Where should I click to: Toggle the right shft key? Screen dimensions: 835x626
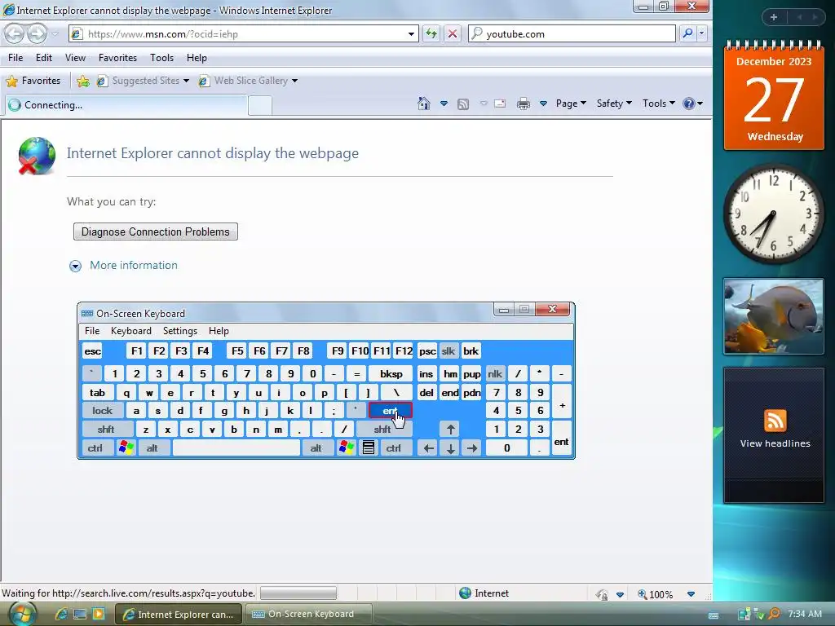(382, 429)
